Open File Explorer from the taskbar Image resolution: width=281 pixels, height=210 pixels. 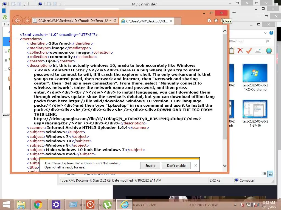coord(21,205)
